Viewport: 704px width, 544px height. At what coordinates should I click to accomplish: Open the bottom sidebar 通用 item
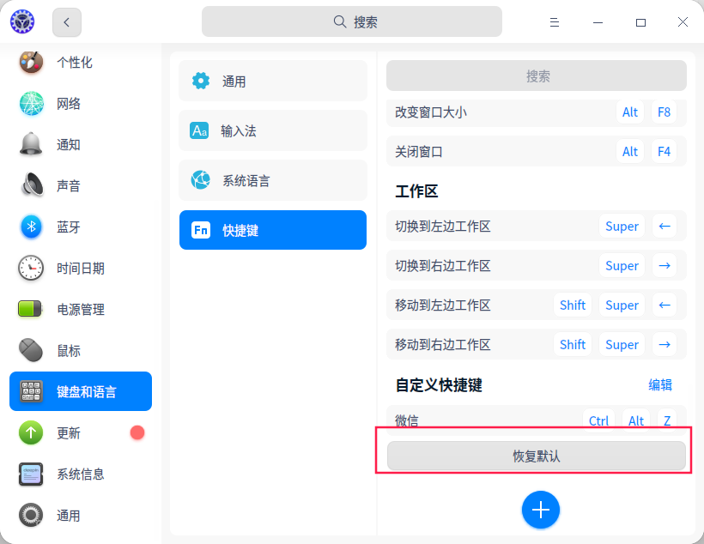click(81, 516)
